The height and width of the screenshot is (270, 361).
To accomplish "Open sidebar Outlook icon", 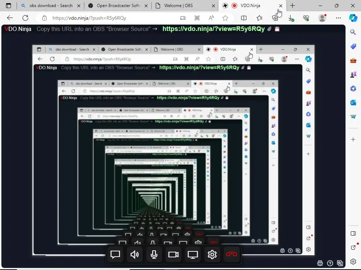I will pyautogui.click(x=353, y=103).
